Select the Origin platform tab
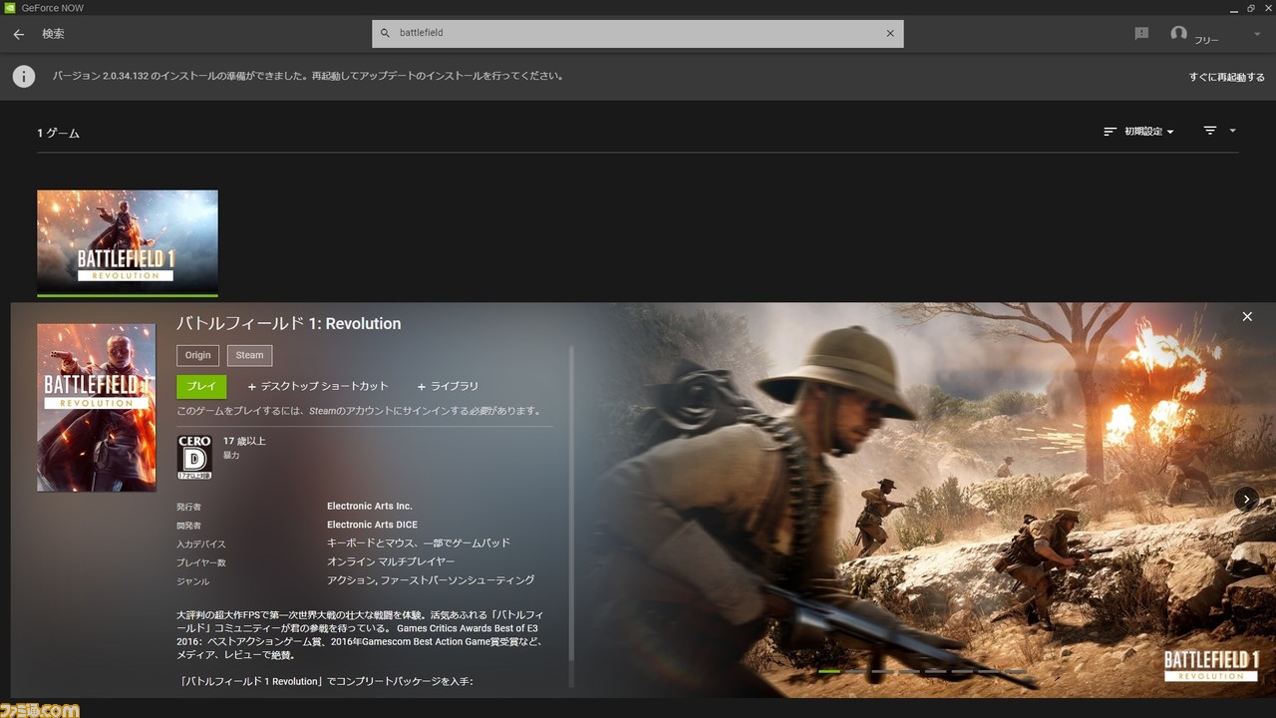The image size is (1276, 718). coord(197,355)
